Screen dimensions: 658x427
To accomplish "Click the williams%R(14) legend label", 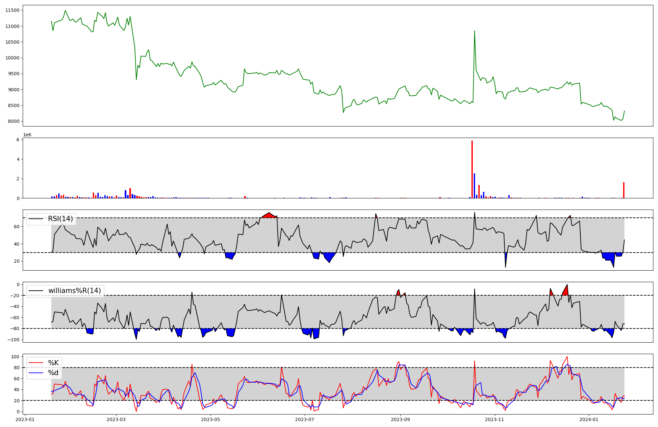I will [75, 291].
